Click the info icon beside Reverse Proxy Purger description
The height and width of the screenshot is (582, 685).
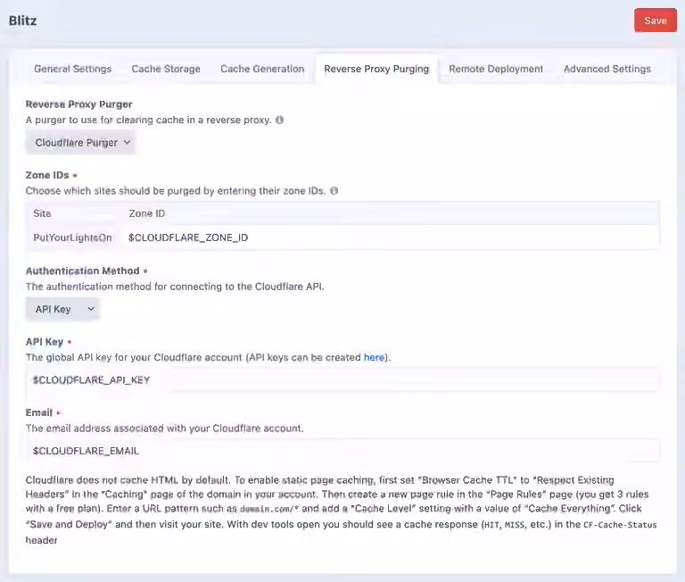279,120
